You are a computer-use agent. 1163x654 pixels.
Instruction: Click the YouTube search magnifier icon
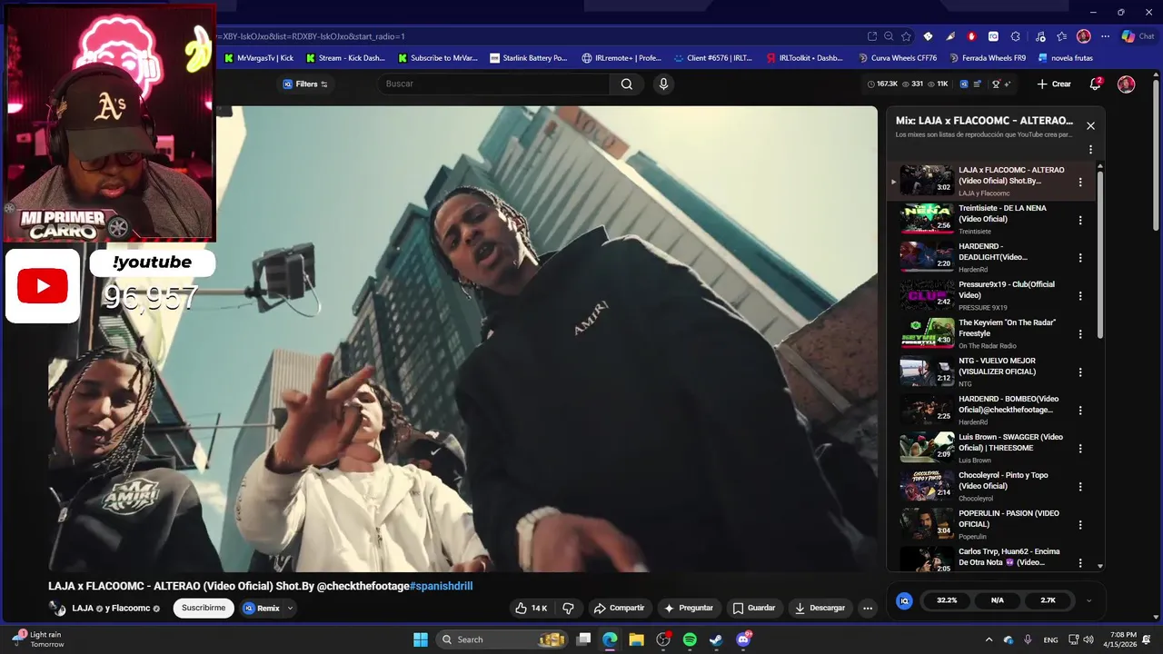(627, 84)
